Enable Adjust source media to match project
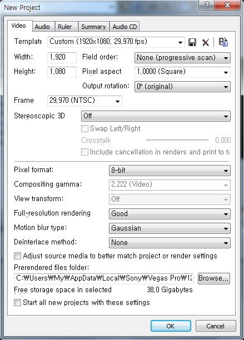 (17, 256)
